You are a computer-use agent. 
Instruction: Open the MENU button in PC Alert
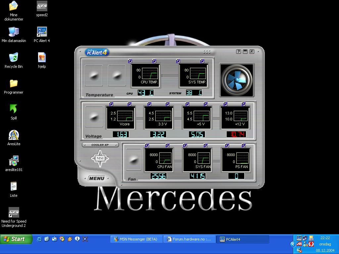(x=97, y=178)
